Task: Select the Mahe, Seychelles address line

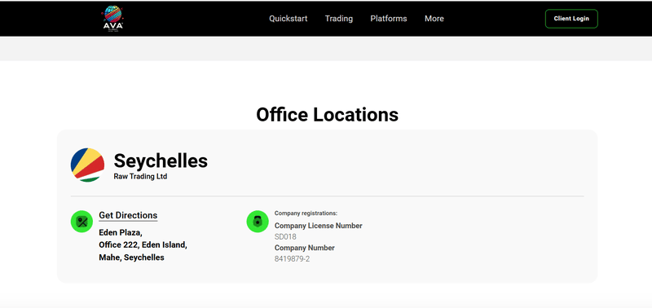Action: tap(131, 257)
